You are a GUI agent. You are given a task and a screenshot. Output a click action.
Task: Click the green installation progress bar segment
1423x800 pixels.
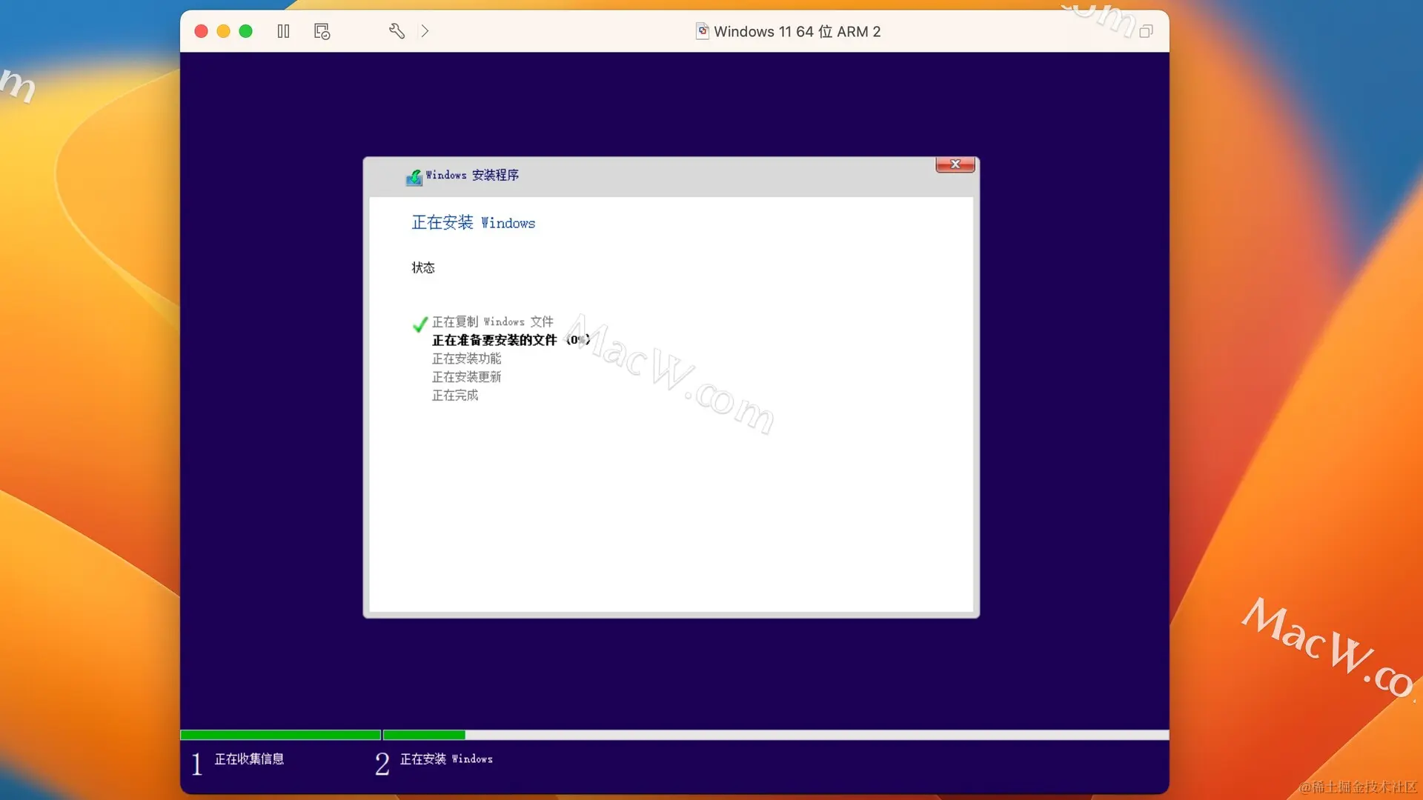click(424, 735)
